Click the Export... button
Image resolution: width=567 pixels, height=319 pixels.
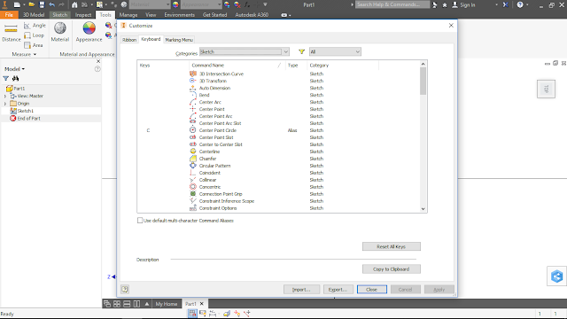point(338,290)
